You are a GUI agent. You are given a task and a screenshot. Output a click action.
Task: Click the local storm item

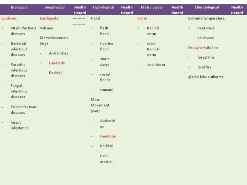point(155,64)
